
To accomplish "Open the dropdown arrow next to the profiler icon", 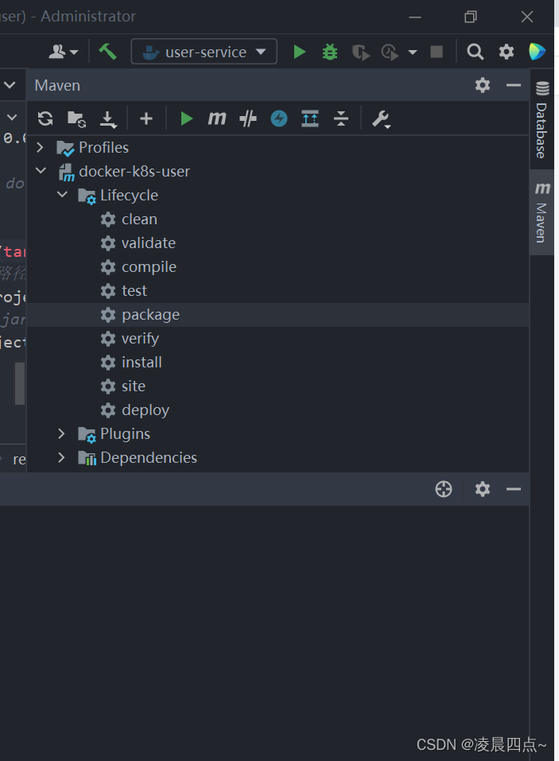I will click(x=413, y=52).
